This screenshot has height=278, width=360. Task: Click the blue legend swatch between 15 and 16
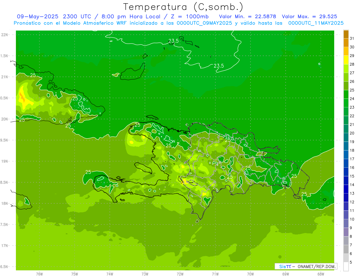346,172
